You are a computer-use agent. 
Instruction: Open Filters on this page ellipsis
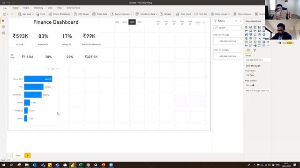[240, 35]
